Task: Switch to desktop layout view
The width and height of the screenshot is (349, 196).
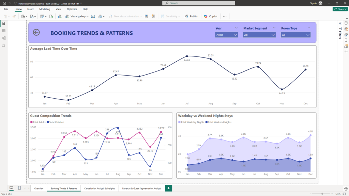Action: (11, 188)
